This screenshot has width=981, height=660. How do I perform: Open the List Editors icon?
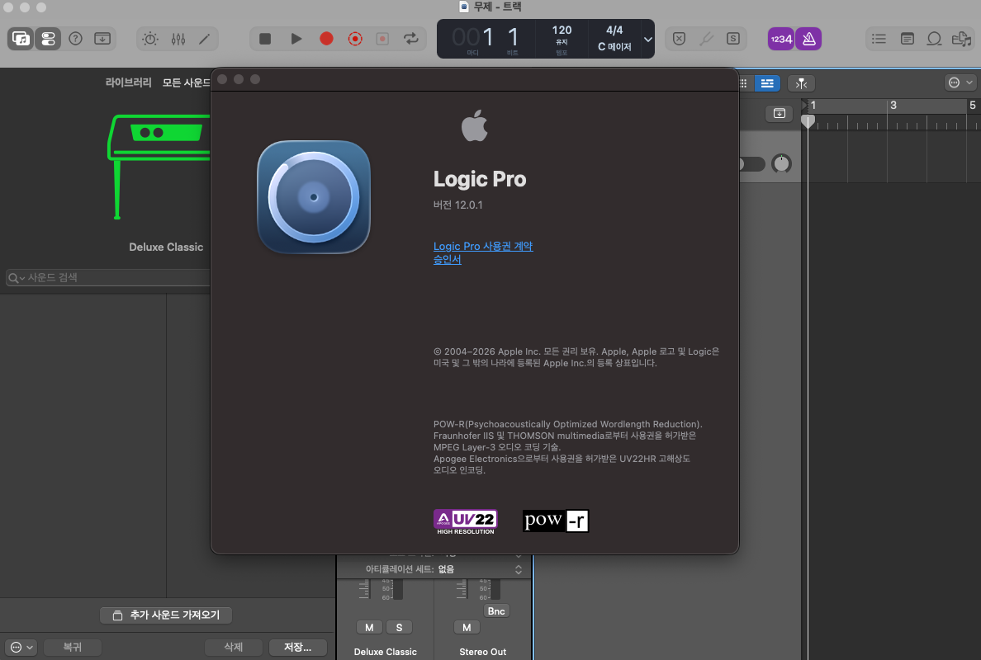click(x=879, y=39)
